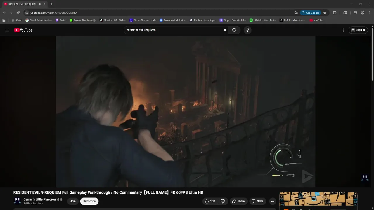
Task: Open Monitor LIVE TikTok bookmark
Action: (113, 20)
